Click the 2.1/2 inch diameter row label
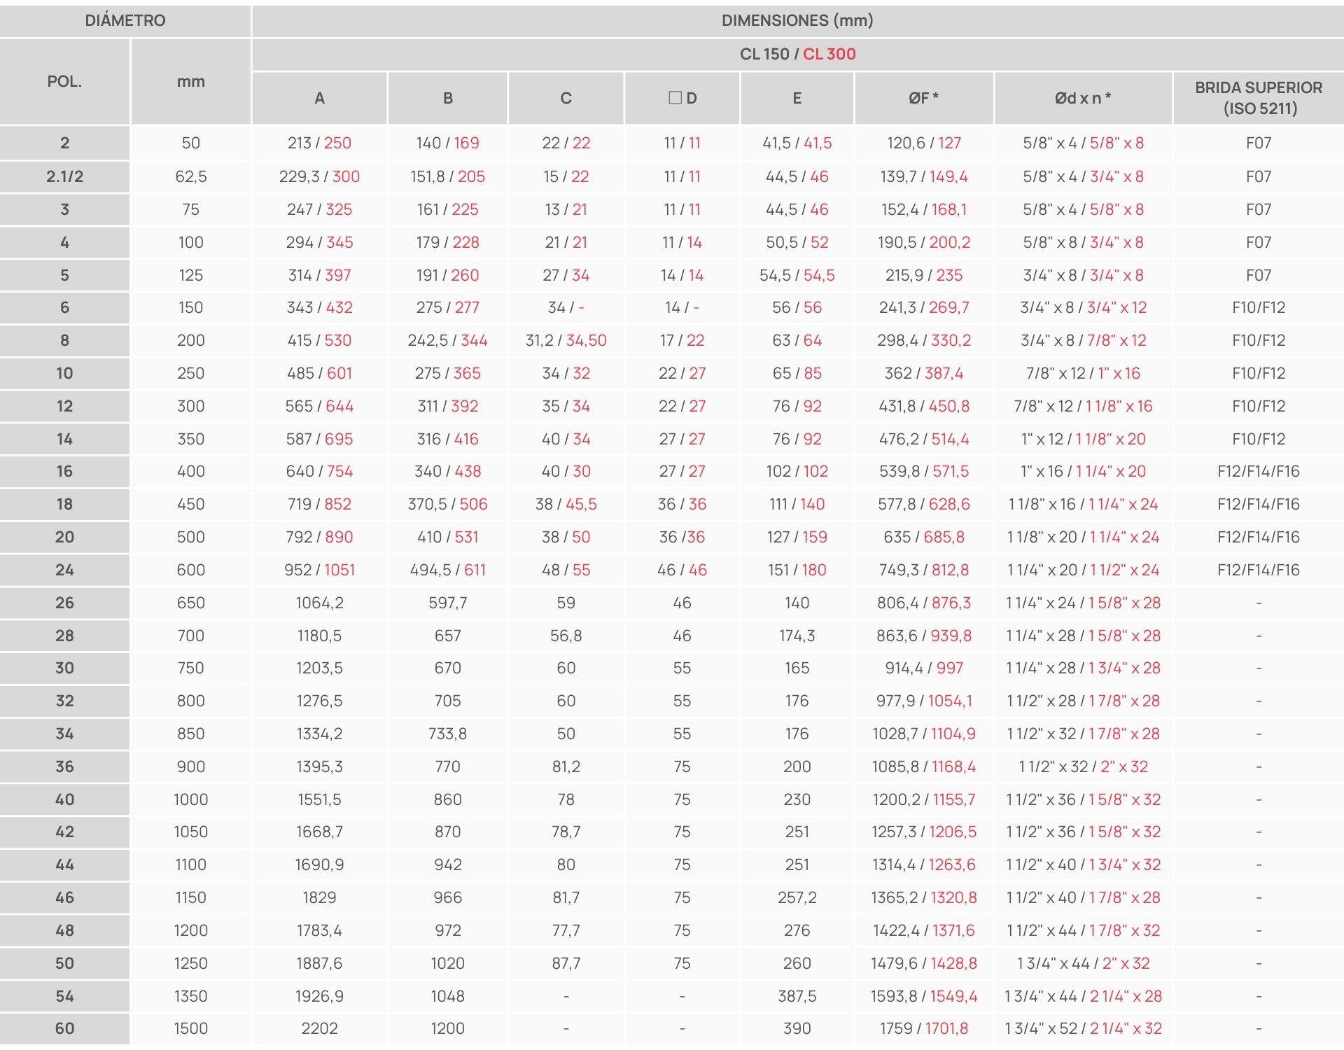 click(x=64, y=176)
